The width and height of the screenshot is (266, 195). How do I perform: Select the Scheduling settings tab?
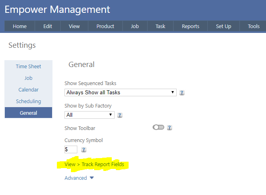click(x=28, y=101)
